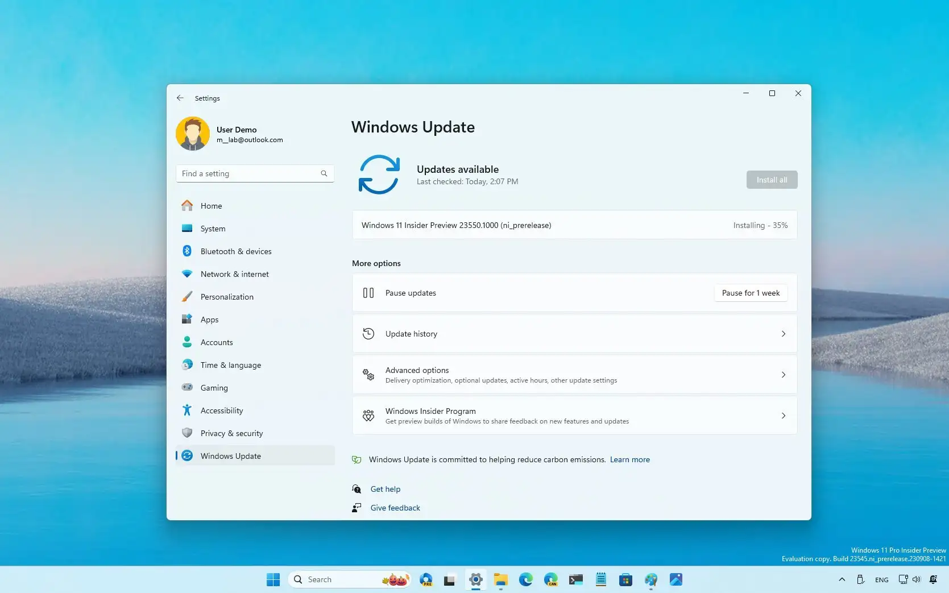This screenshot has width=949, height=593.
Task: Click the Pause updates icon
Action: point(368,293)
